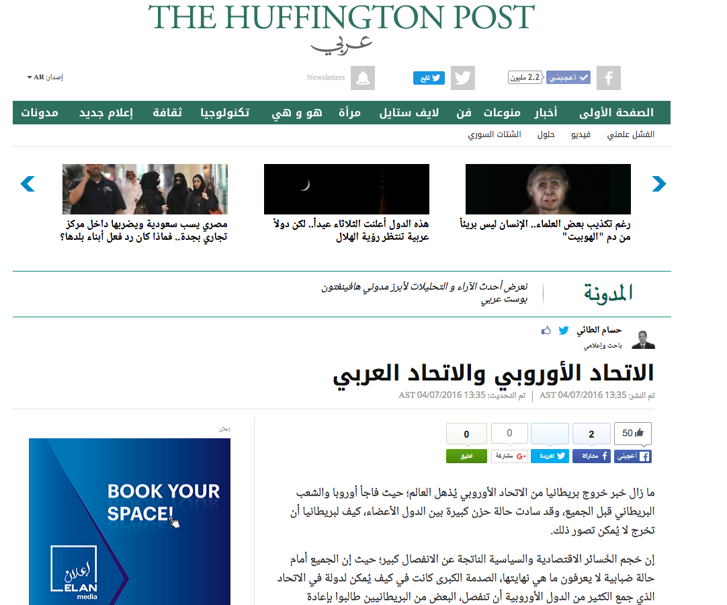Click headline هذه الدول أعلنت الثلاثاء عيداً
Viewport: 727px width, 605px height.
[x=351, y=231]
